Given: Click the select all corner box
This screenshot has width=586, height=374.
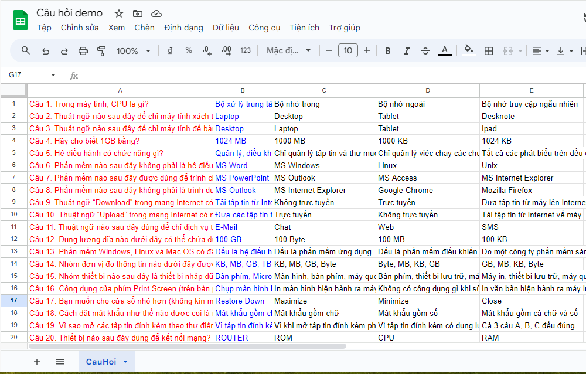Looking at the screenshot, I should pos(13,90).
